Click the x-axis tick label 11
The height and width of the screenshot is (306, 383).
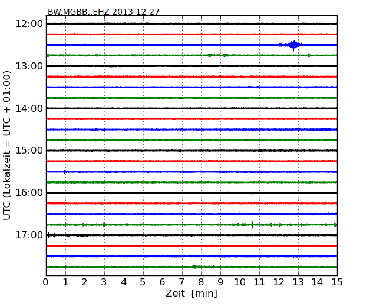point(259,282)
